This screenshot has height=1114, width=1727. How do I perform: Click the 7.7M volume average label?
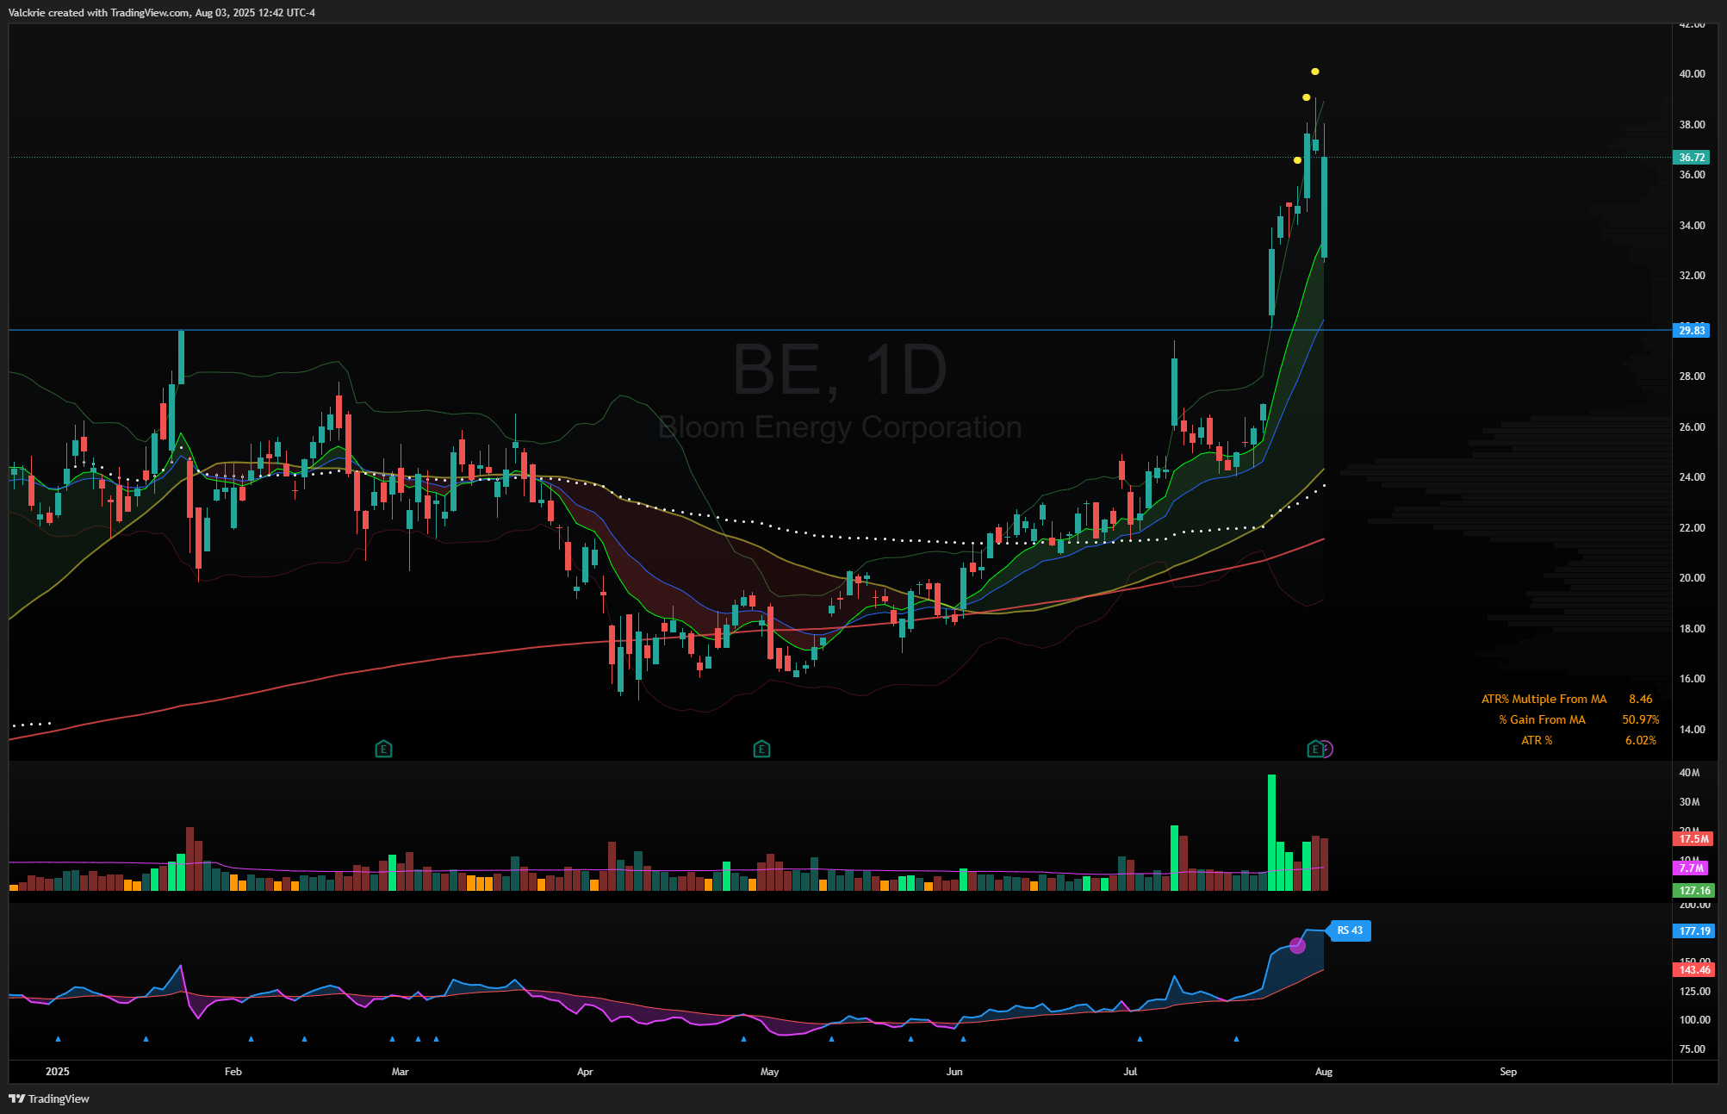click(1691, 868)
